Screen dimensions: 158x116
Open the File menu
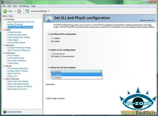tap(4, 6)
